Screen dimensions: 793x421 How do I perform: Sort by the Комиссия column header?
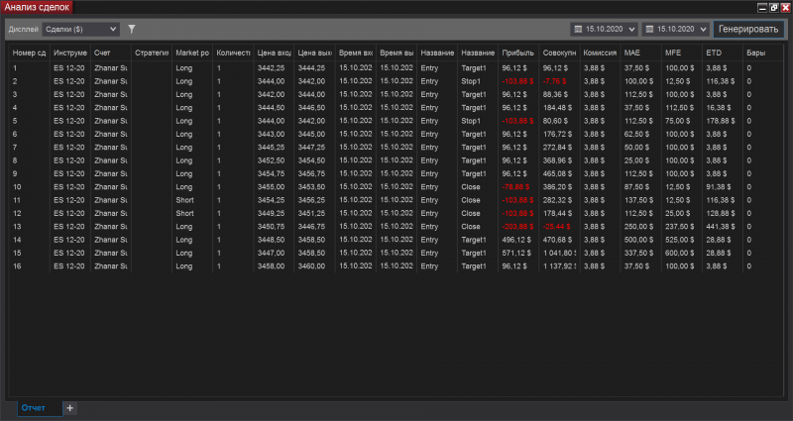[x=601, y=53]
